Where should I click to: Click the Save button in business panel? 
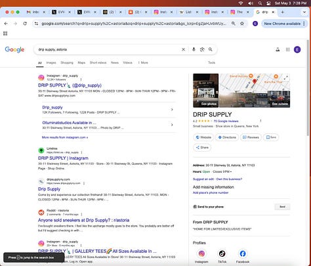click(271, 137)
